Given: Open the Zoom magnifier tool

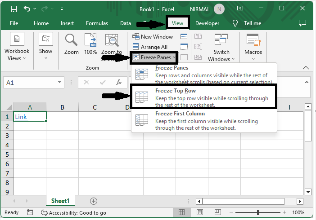Looking at the screenshot, I should pos(71,44).
